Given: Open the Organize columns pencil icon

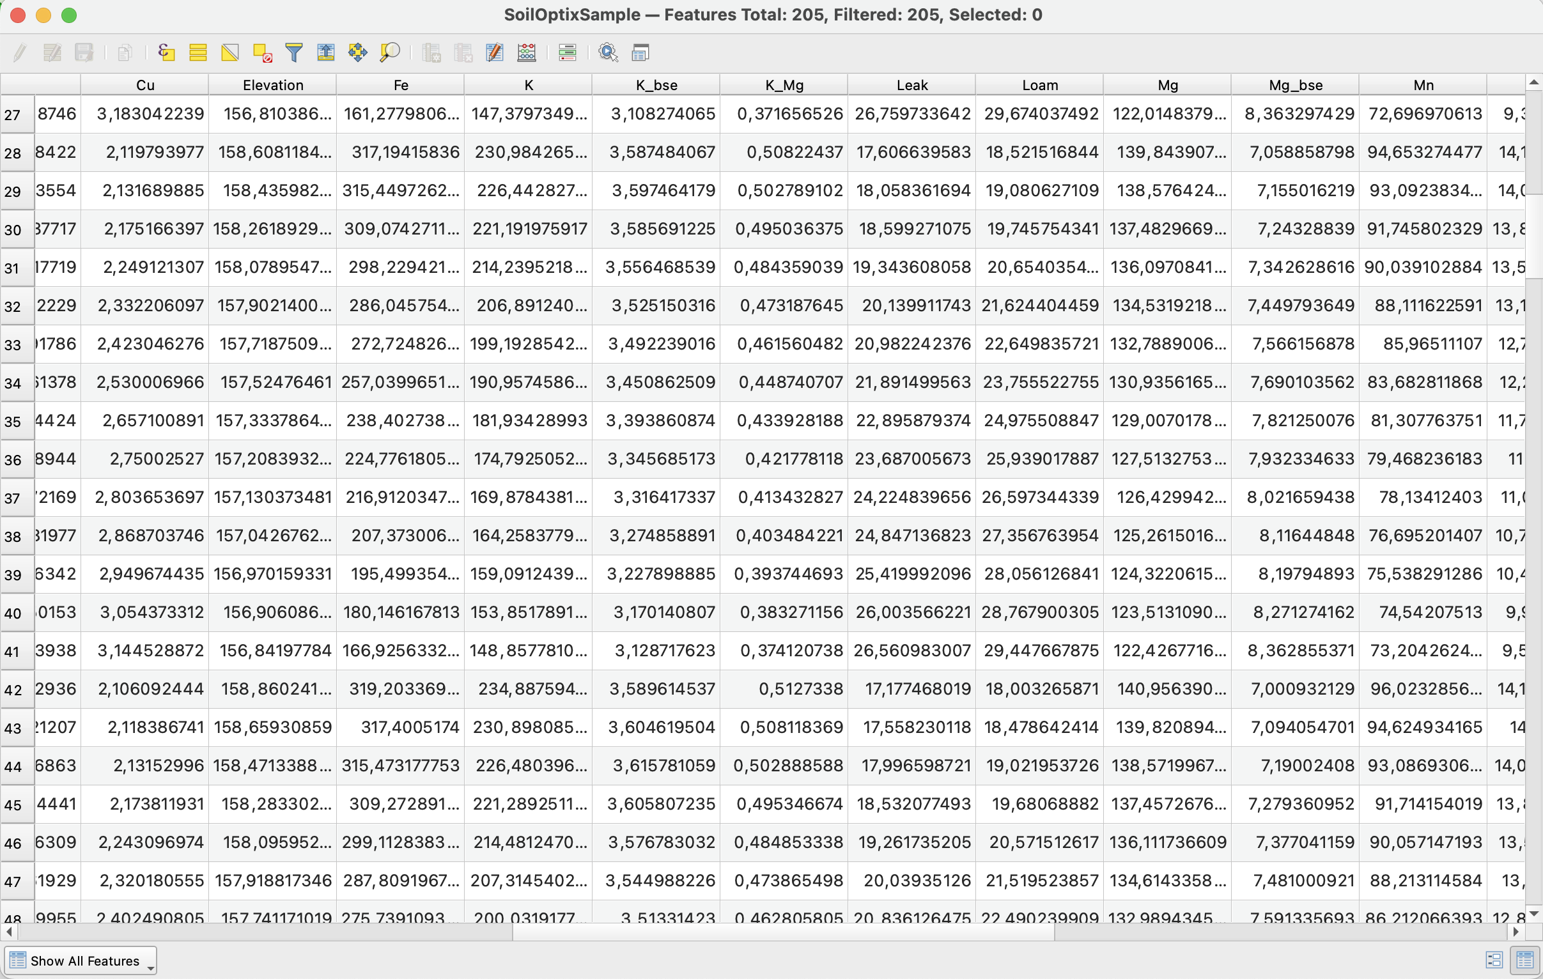Looking at the screenshot, I should (495, 52).
